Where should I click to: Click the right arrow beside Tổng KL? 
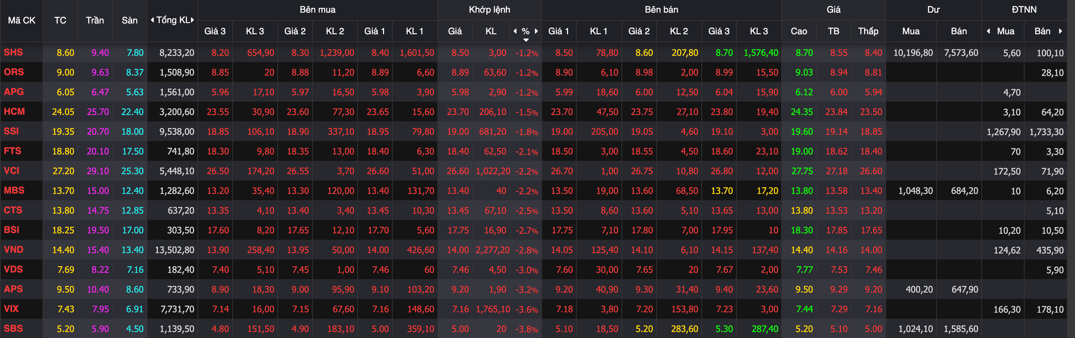[192, 20]
